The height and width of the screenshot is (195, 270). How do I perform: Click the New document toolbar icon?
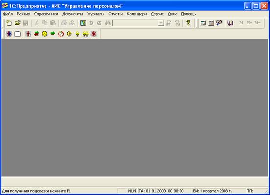tap(9, 23)
